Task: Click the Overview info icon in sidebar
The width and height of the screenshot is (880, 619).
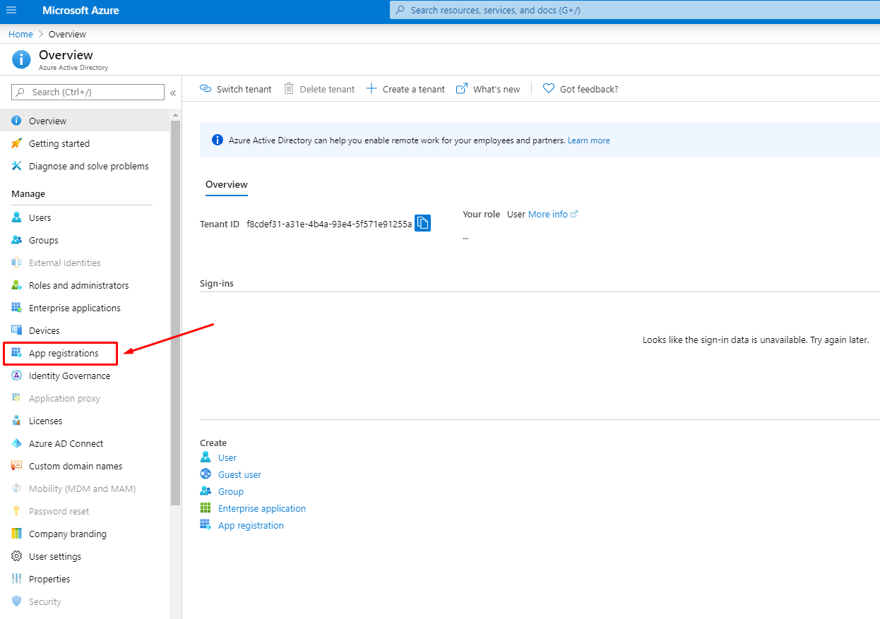Action: 16,121
